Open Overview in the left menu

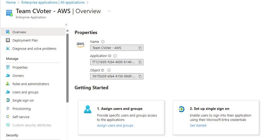pos(33,32)
